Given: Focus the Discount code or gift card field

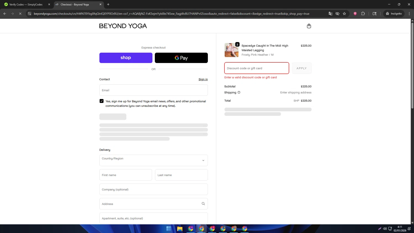Looking at the screenshot, I should point(257,68).
